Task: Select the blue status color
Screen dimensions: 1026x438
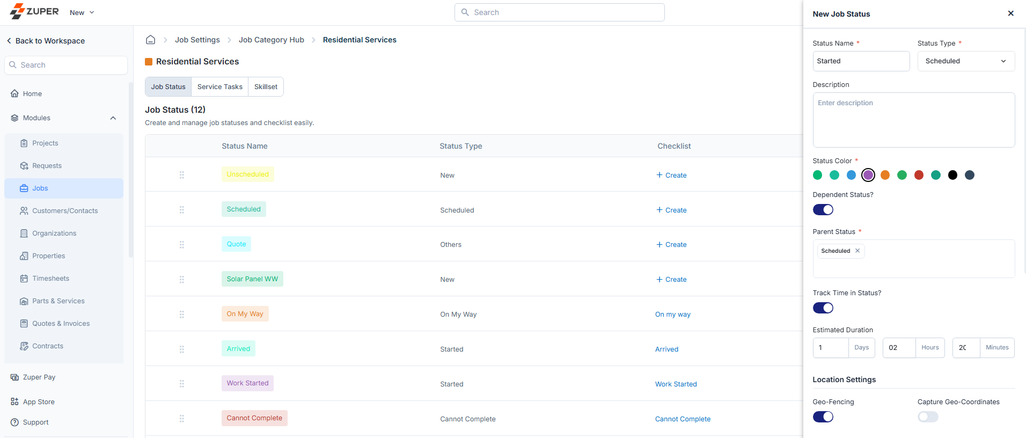Action: [x=851, y=175]
